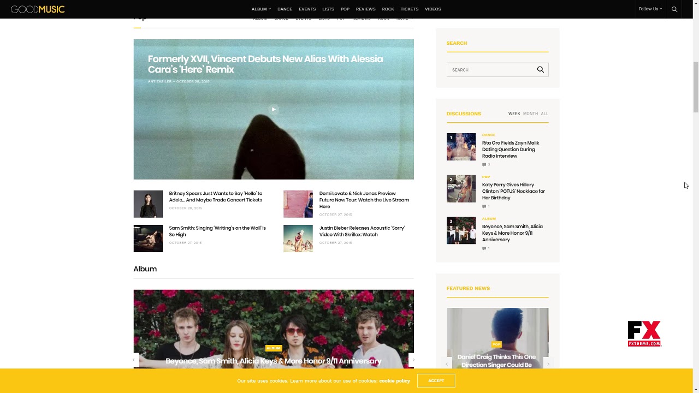This screenshot has width=699, height=393.
Task: Open the Britney Spears article thumbnail
Action: tap(148, 204)
